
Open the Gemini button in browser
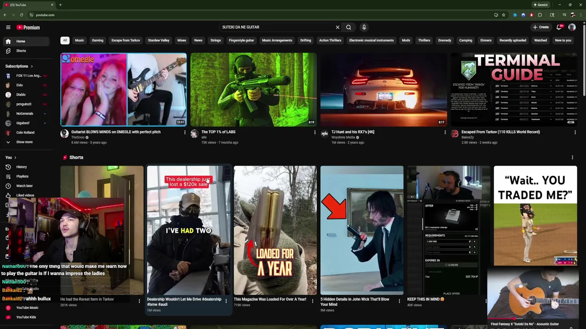[x=541, y=5]
